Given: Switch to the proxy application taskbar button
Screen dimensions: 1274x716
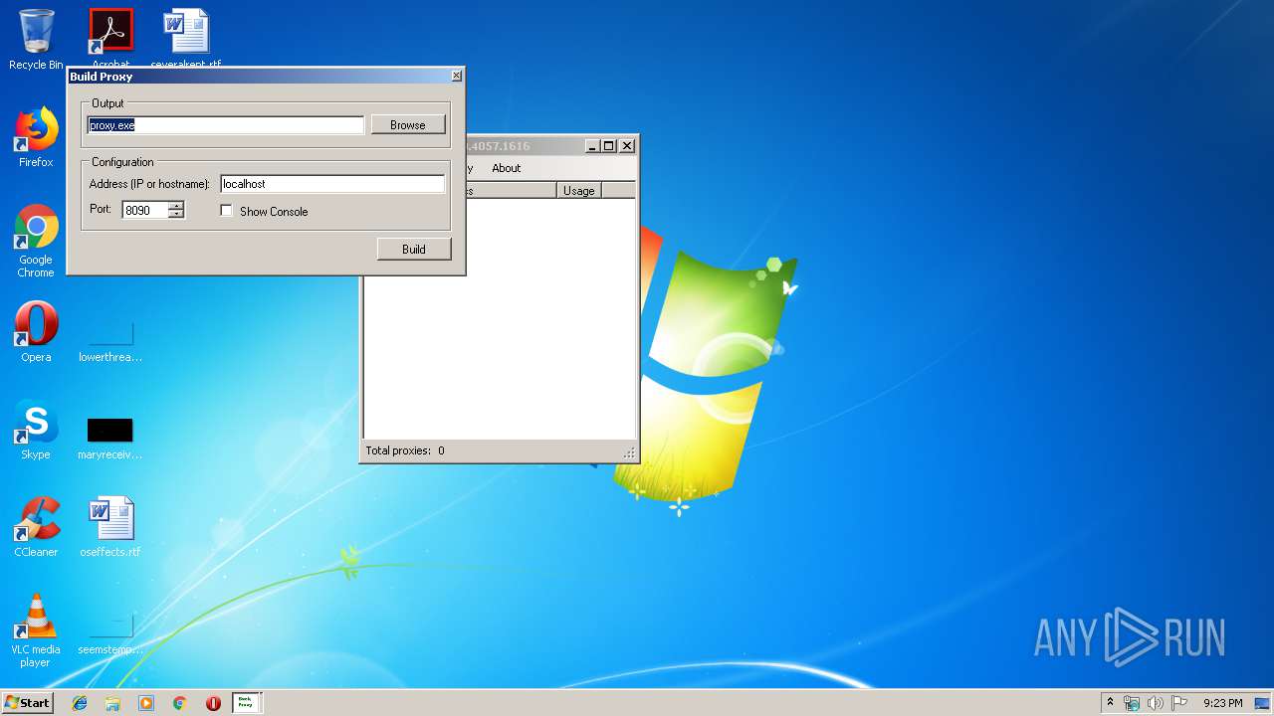Looking at the screenshot, I should coord(246,703).
